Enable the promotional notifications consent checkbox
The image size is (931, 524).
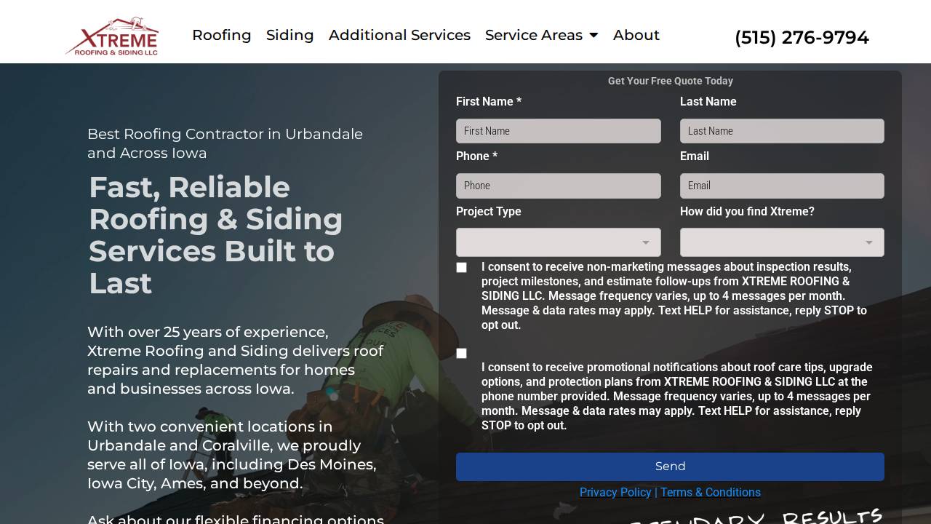(462, 353)
